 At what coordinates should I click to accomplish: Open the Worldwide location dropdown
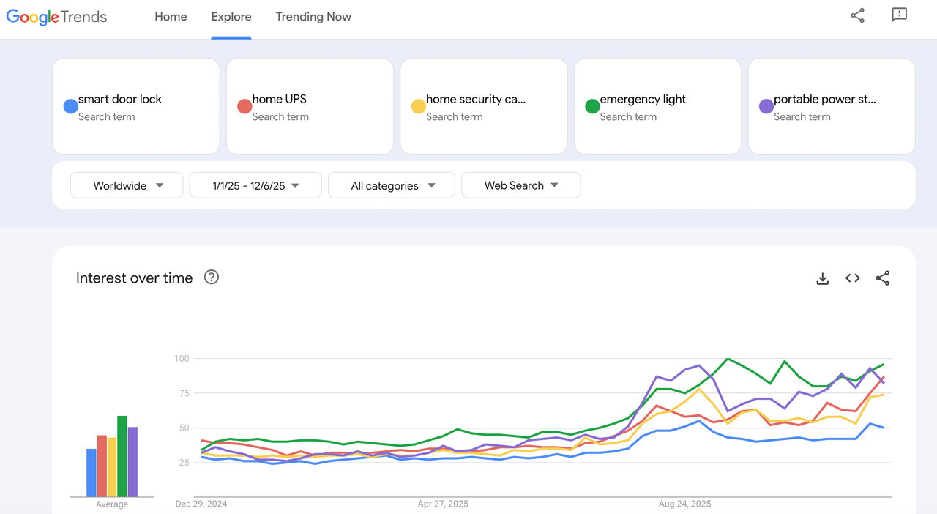[126, 185]
